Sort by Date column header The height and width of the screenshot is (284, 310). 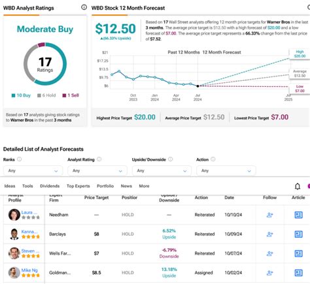(230, 198)
